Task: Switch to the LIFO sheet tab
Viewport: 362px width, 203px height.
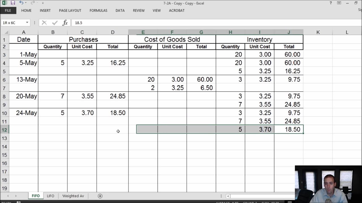Action: [50, 196]
